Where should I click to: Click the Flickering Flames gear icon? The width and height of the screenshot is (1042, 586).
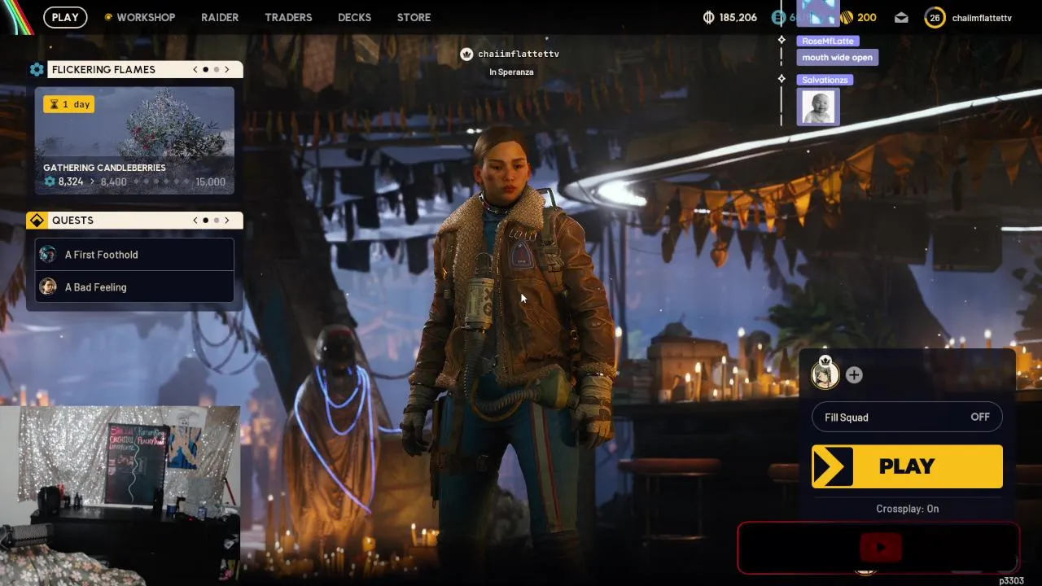(37, 69)
